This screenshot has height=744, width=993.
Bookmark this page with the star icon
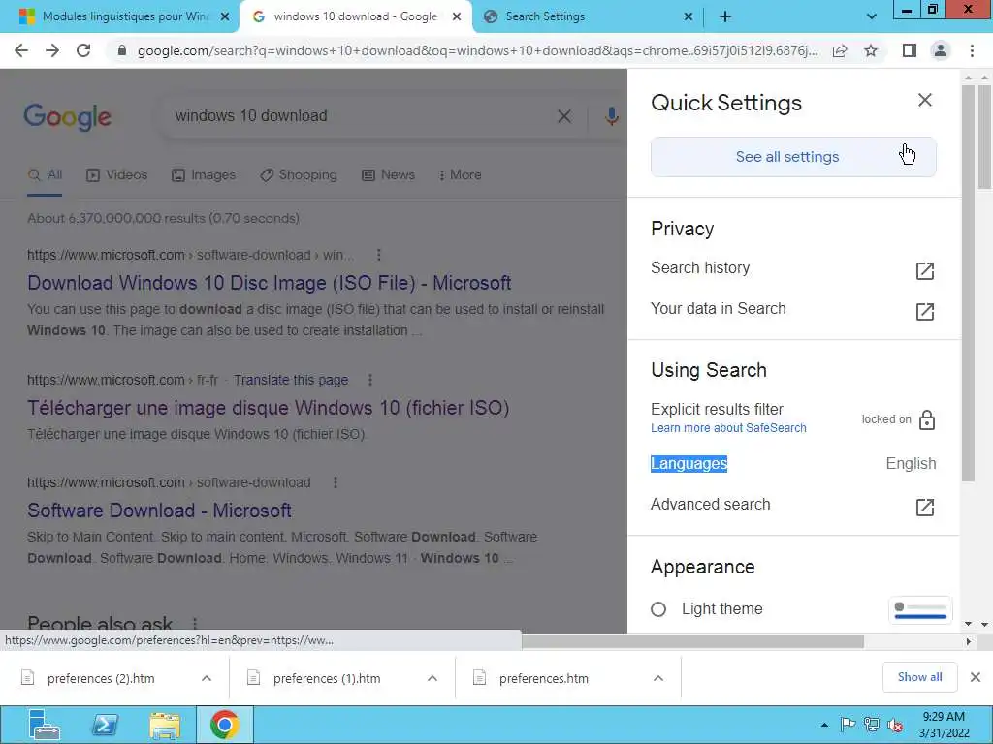point(871,50)
